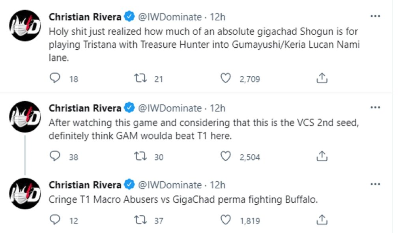
Task: Share the VCS 2nd seed tweet
Action: (322, 157)
